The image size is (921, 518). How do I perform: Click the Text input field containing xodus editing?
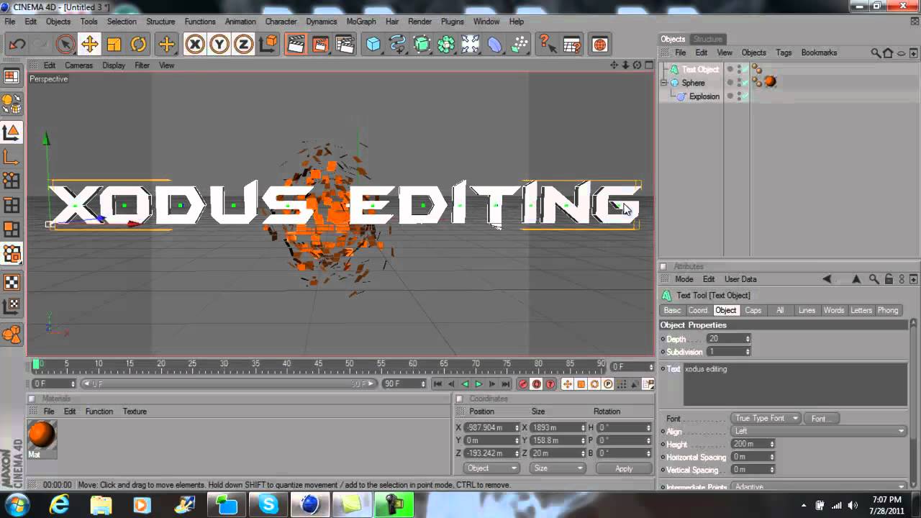click(x=795, y=384)
